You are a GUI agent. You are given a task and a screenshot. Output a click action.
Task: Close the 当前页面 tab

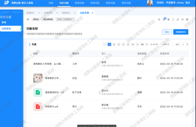tap(93, 13)
